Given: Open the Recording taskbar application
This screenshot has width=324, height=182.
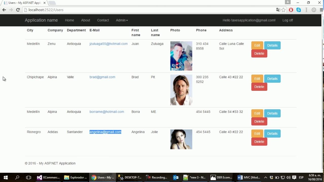Looking at the screenshot, I should [157, 177].
